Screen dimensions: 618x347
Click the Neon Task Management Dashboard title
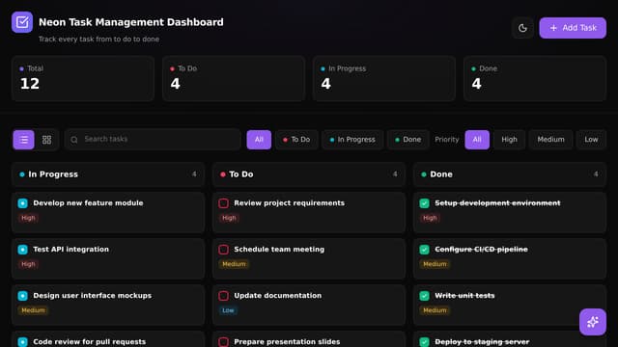(131, 22)
